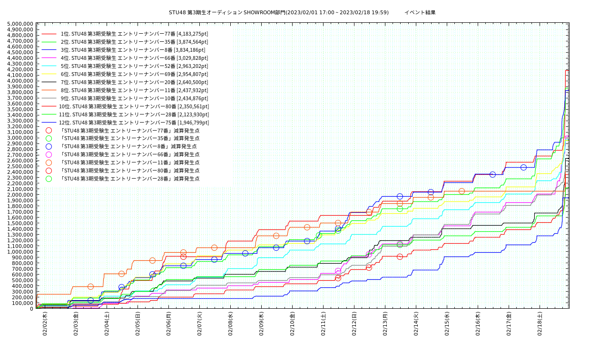Screen dimensions: 609x342
Task: Click the blue circle icon for 8番 減算発生点
Action: [49, 146]
